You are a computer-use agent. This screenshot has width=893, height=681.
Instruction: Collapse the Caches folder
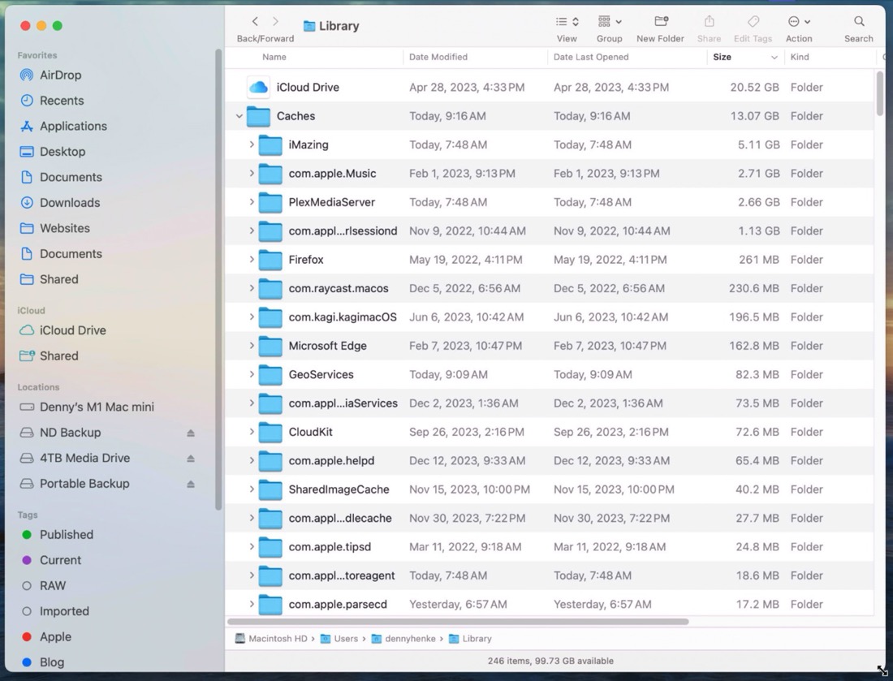pos(239,116)
